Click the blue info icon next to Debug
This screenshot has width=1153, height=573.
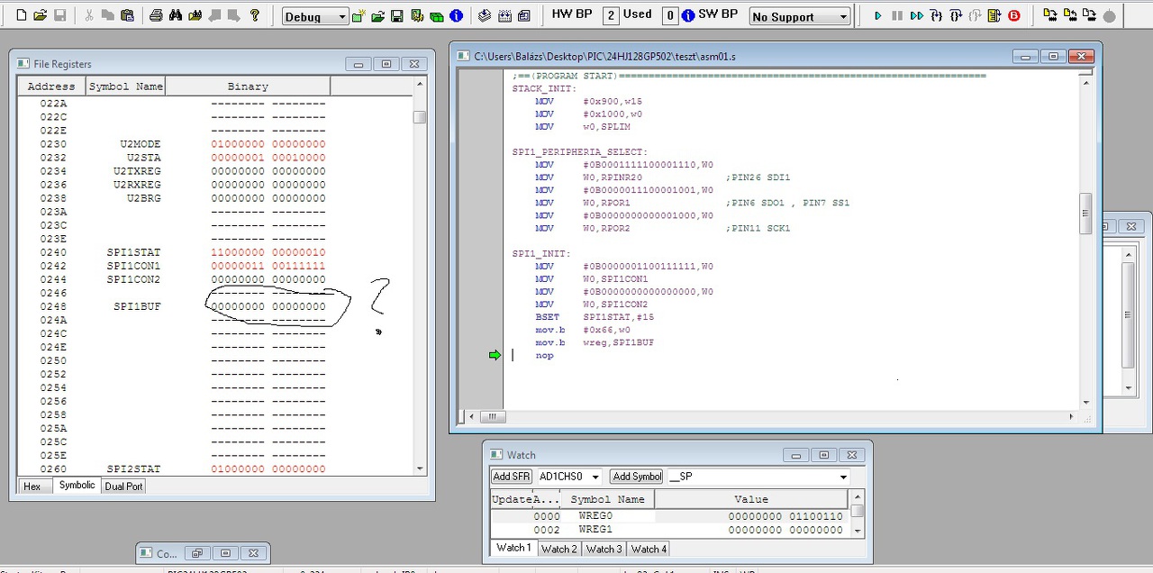click(x=456, y=16)
